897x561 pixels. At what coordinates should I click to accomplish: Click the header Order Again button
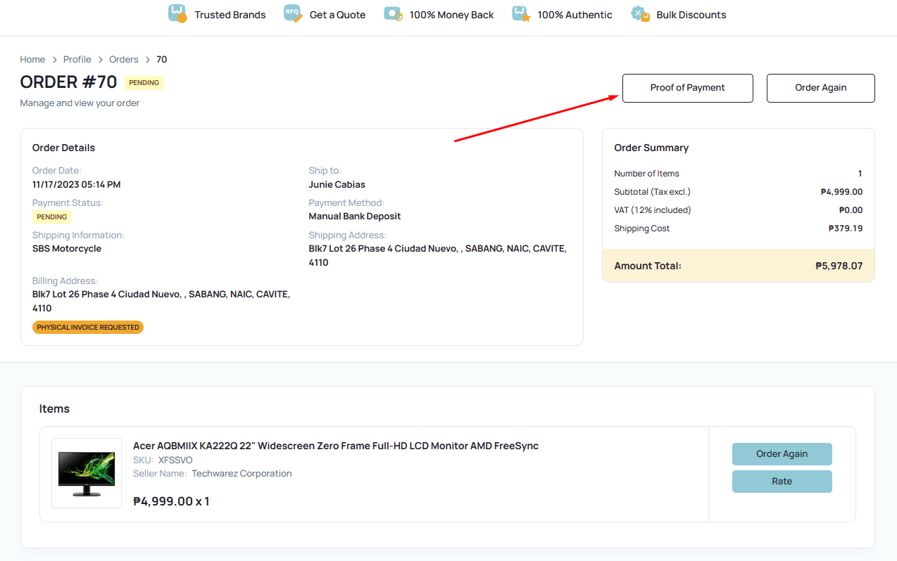click(x=821, y=88)
